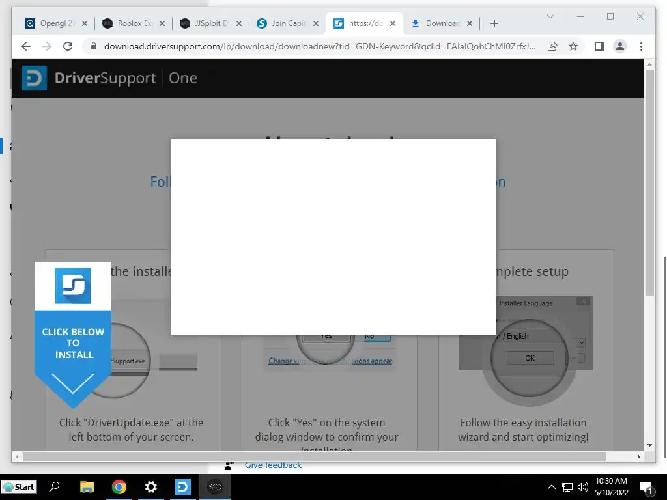Go back to the previous page

(26, 46)
